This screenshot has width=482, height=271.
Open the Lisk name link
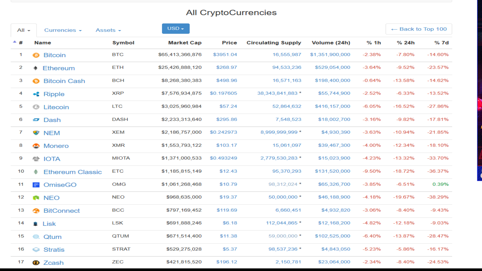[49, 224]
